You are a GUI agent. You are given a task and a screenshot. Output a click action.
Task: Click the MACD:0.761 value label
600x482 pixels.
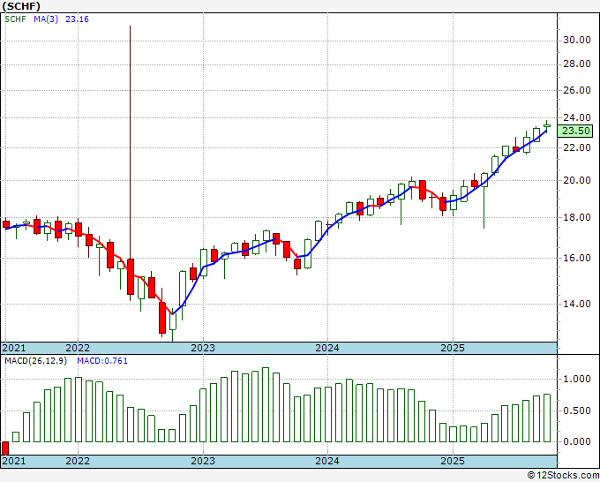click(x=102, y=361)
